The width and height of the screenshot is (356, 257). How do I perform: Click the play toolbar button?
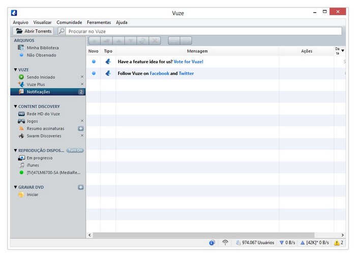(x=95, y=41)
